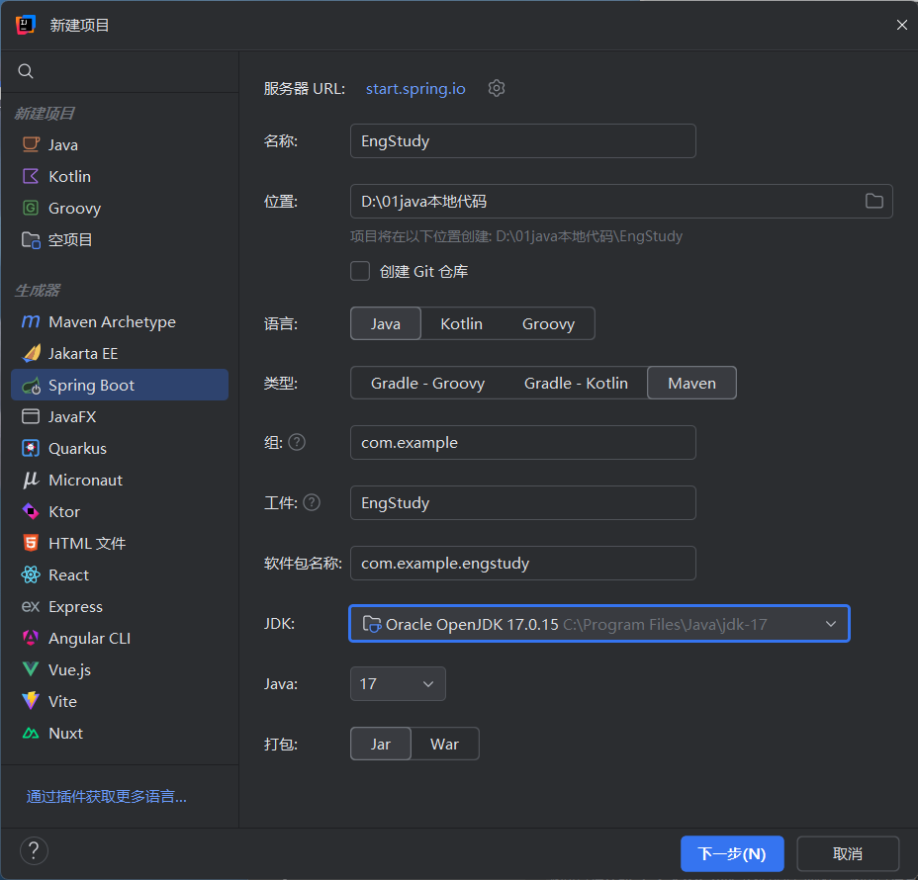Screen dimensions: 918x880
Task: Click the Vite lightning logo icon
Action: point(31,701)
